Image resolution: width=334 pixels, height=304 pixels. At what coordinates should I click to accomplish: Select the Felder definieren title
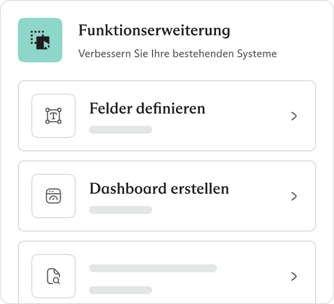[147, 108]
